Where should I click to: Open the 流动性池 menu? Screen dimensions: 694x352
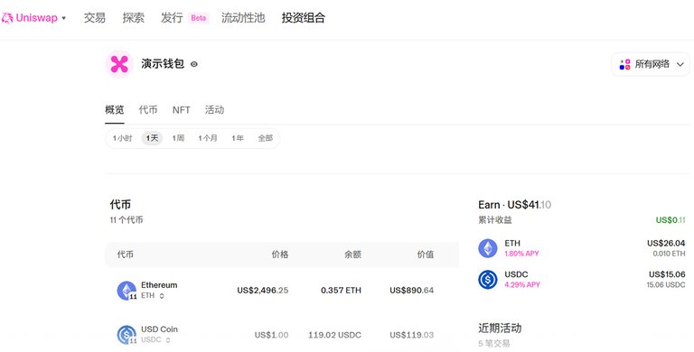point(243,18)
